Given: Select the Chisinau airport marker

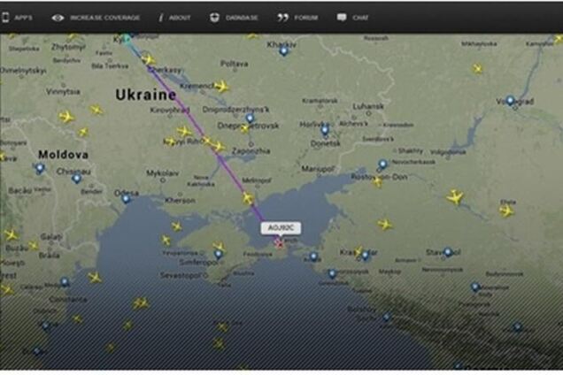Looking at the screenshot, I should pyautogui.click(x=76, y=179).
